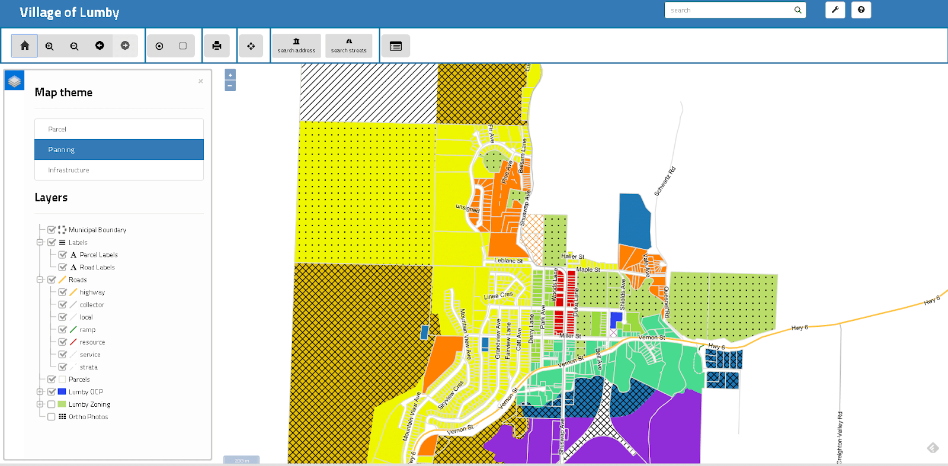Uncheck the Parcels layer

tap(52, 380)
